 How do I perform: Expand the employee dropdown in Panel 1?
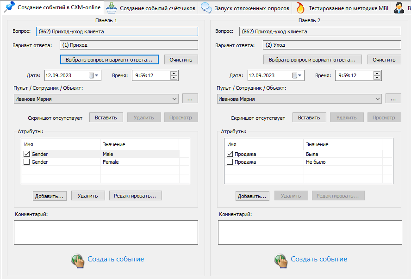click(174, 99)
